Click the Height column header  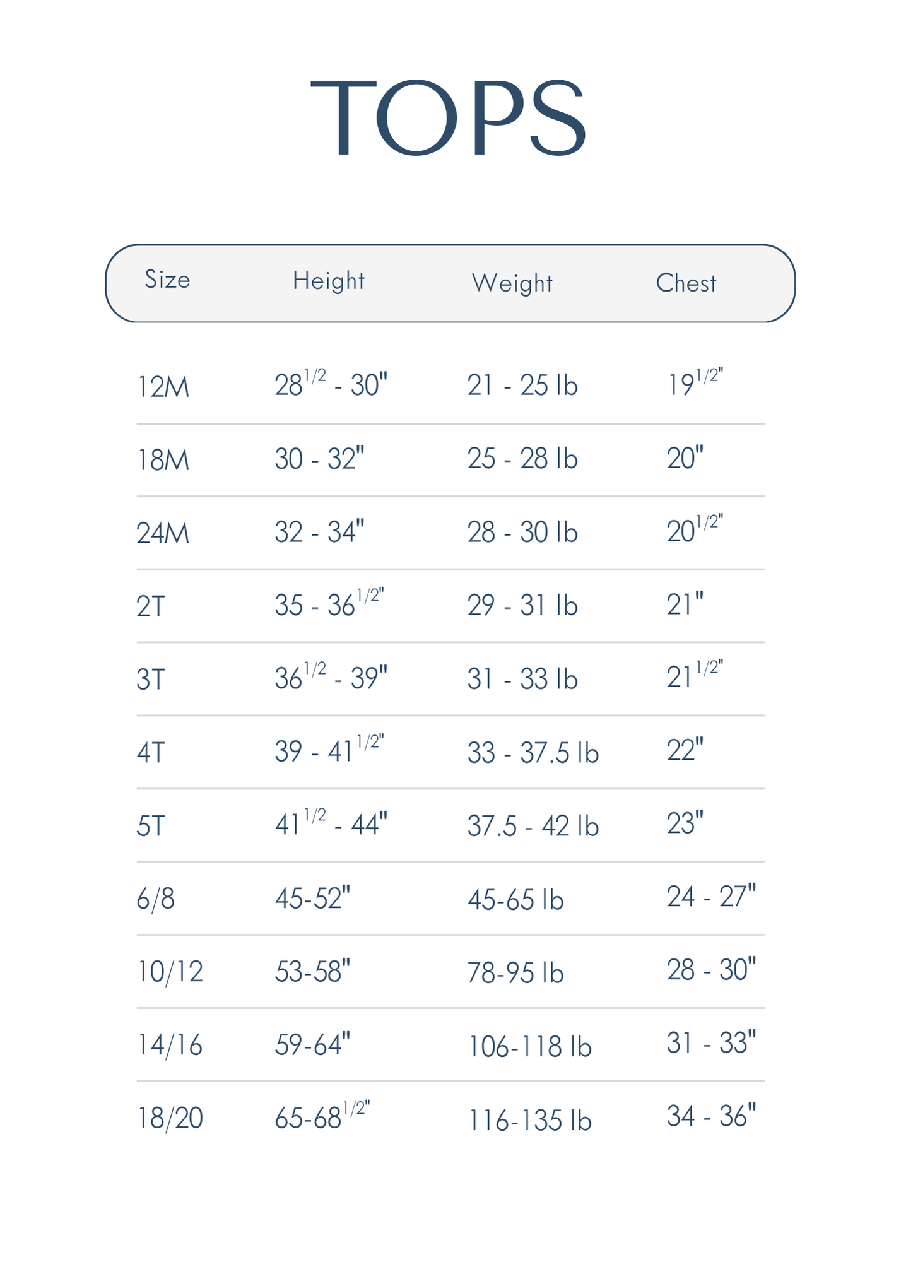click(x=329, y=281)
